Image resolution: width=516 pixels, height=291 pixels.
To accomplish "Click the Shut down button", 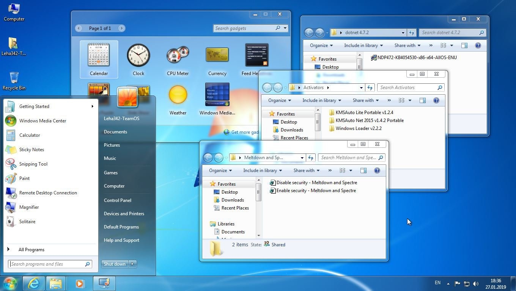I will pyautogui.click(x=115, y=264).
